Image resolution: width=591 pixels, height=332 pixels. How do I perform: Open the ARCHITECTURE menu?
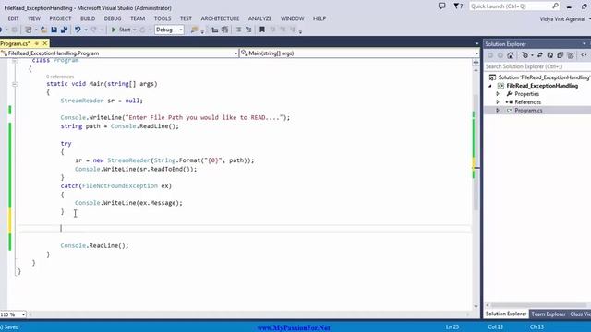pyautogui.click(x=220, y=18)
